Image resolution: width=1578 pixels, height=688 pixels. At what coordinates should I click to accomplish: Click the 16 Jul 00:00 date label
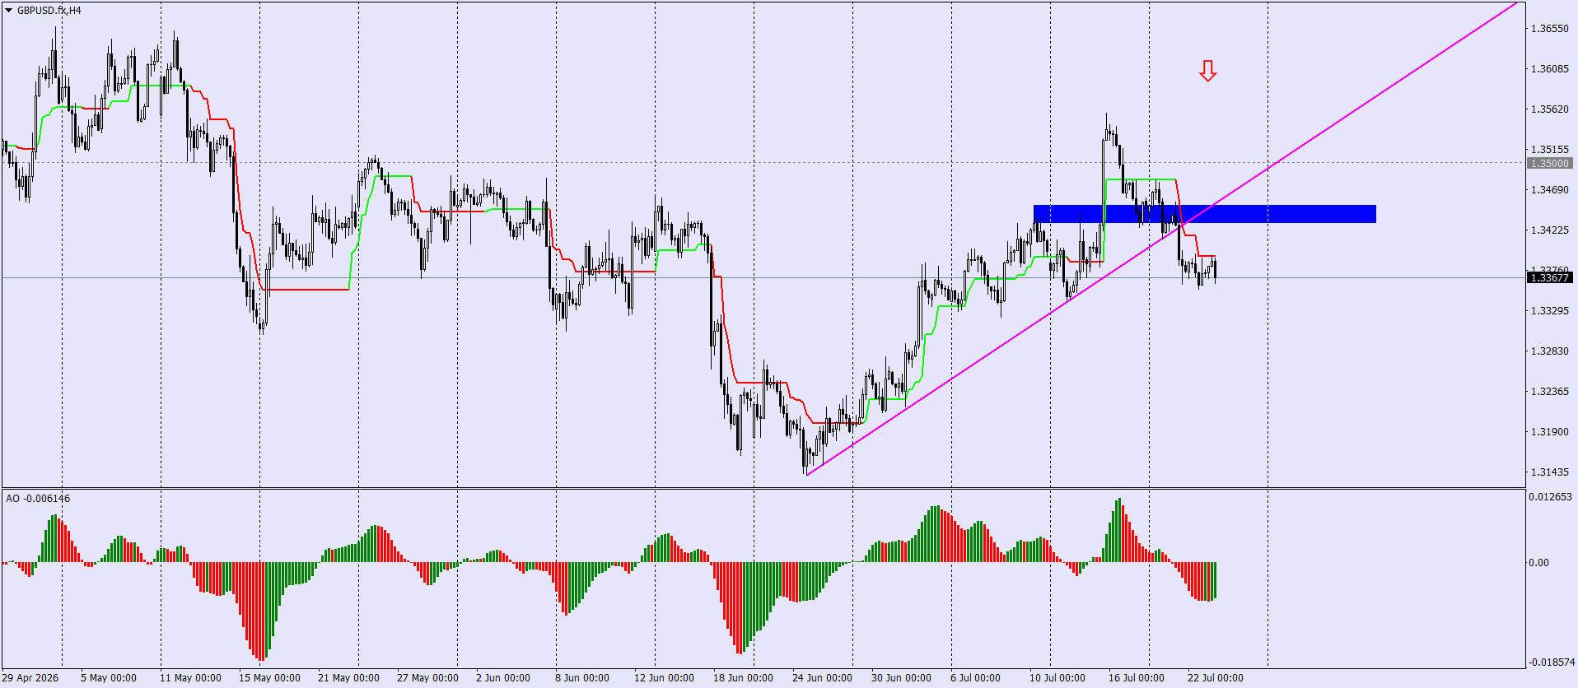1137,678
